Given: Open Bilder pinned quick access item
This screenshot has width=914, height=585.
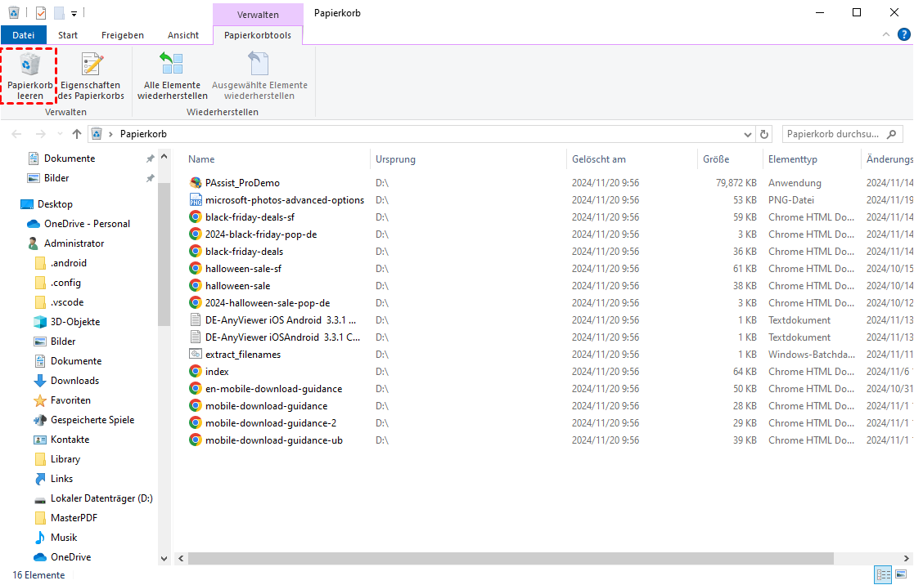Looking at the screenshot, I should (x=56, y=178).
